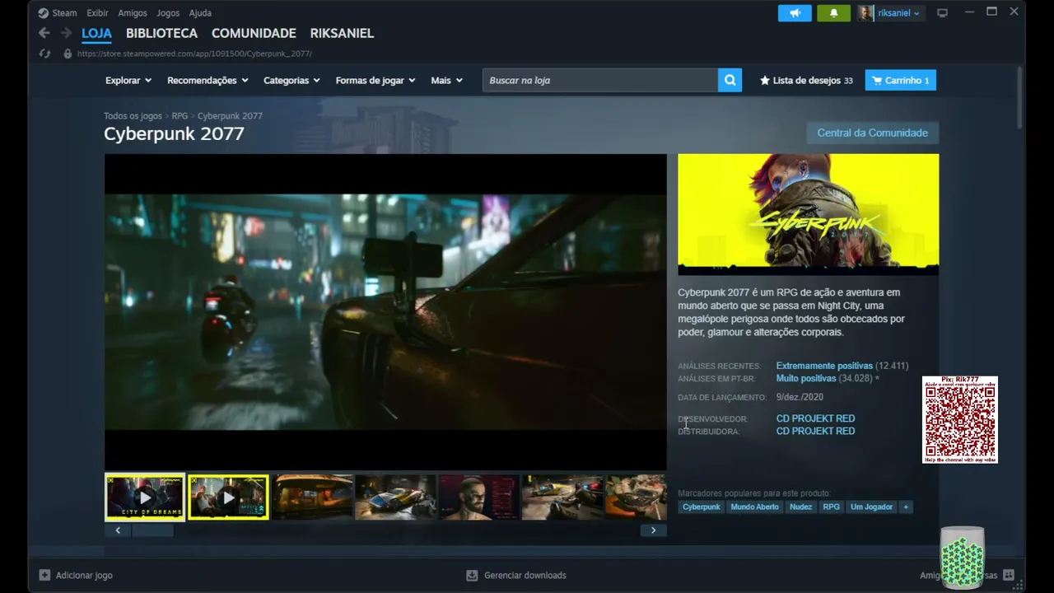Open the RIKSANIEL profile tab
Image resolution: width=1054 pixels, height=593 pixels.
coord(342,34)
